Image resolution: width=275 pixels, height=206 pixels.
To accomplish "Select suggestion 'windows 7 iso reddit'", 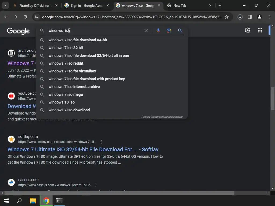I will click(x=112, y=63).
